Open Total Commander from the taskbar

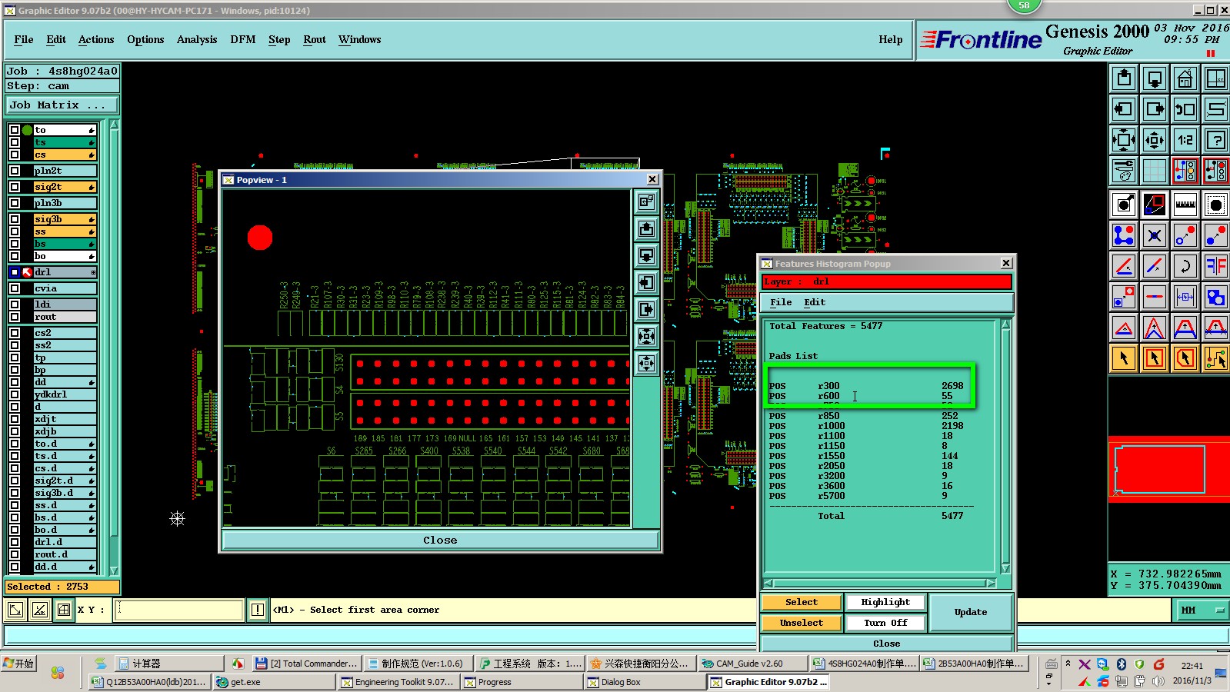(x=307, y=664)
